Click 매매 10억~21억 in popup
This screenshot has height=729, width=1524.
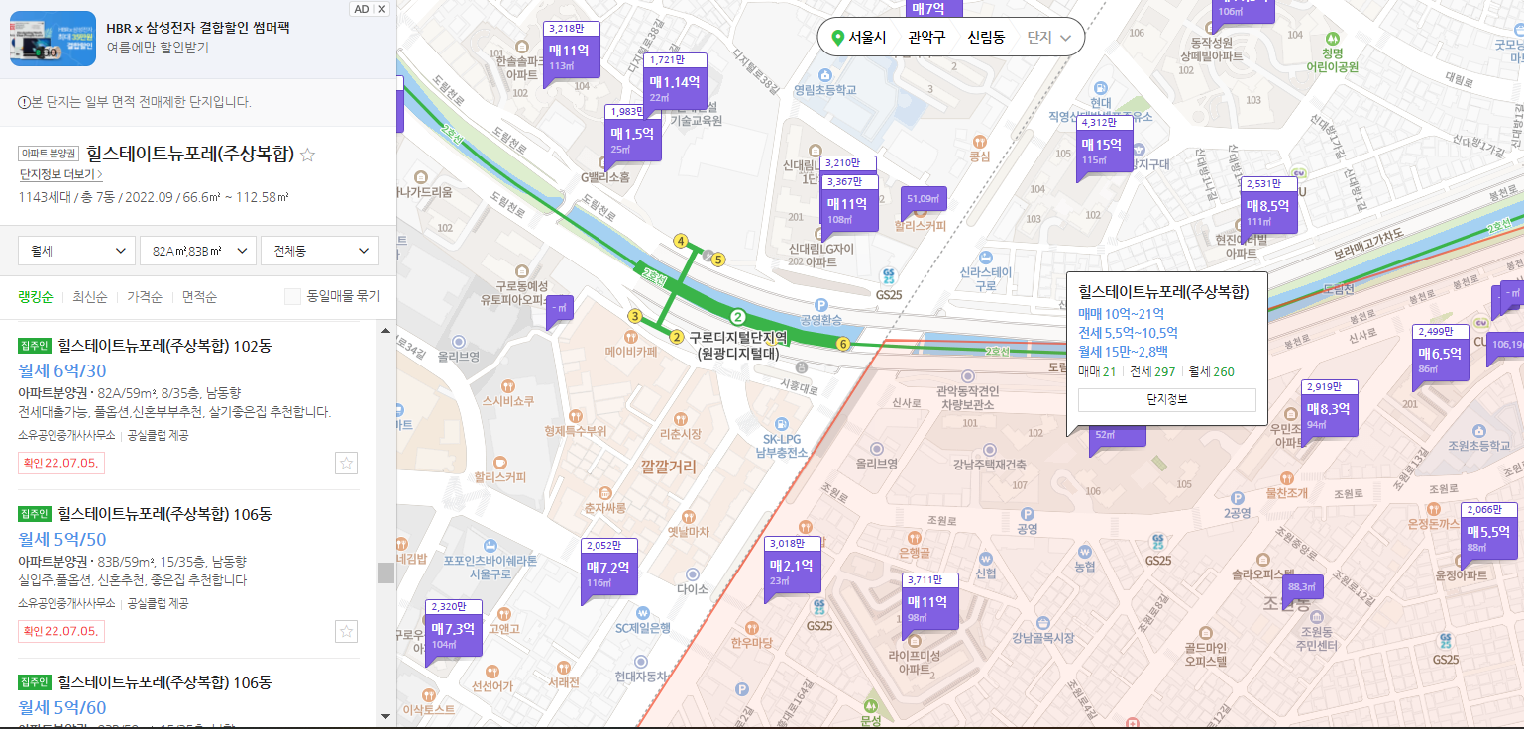pos(1122,313)
